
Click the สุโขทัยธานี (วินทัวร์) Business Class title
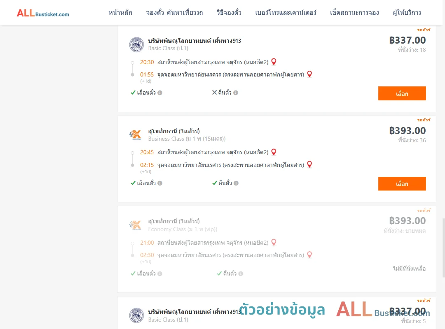tap(174, 131)
